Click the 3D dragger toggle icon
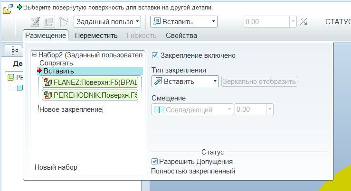Image resolution: width=351 pixels, height=191 pixels. click(x=64, y=22)
